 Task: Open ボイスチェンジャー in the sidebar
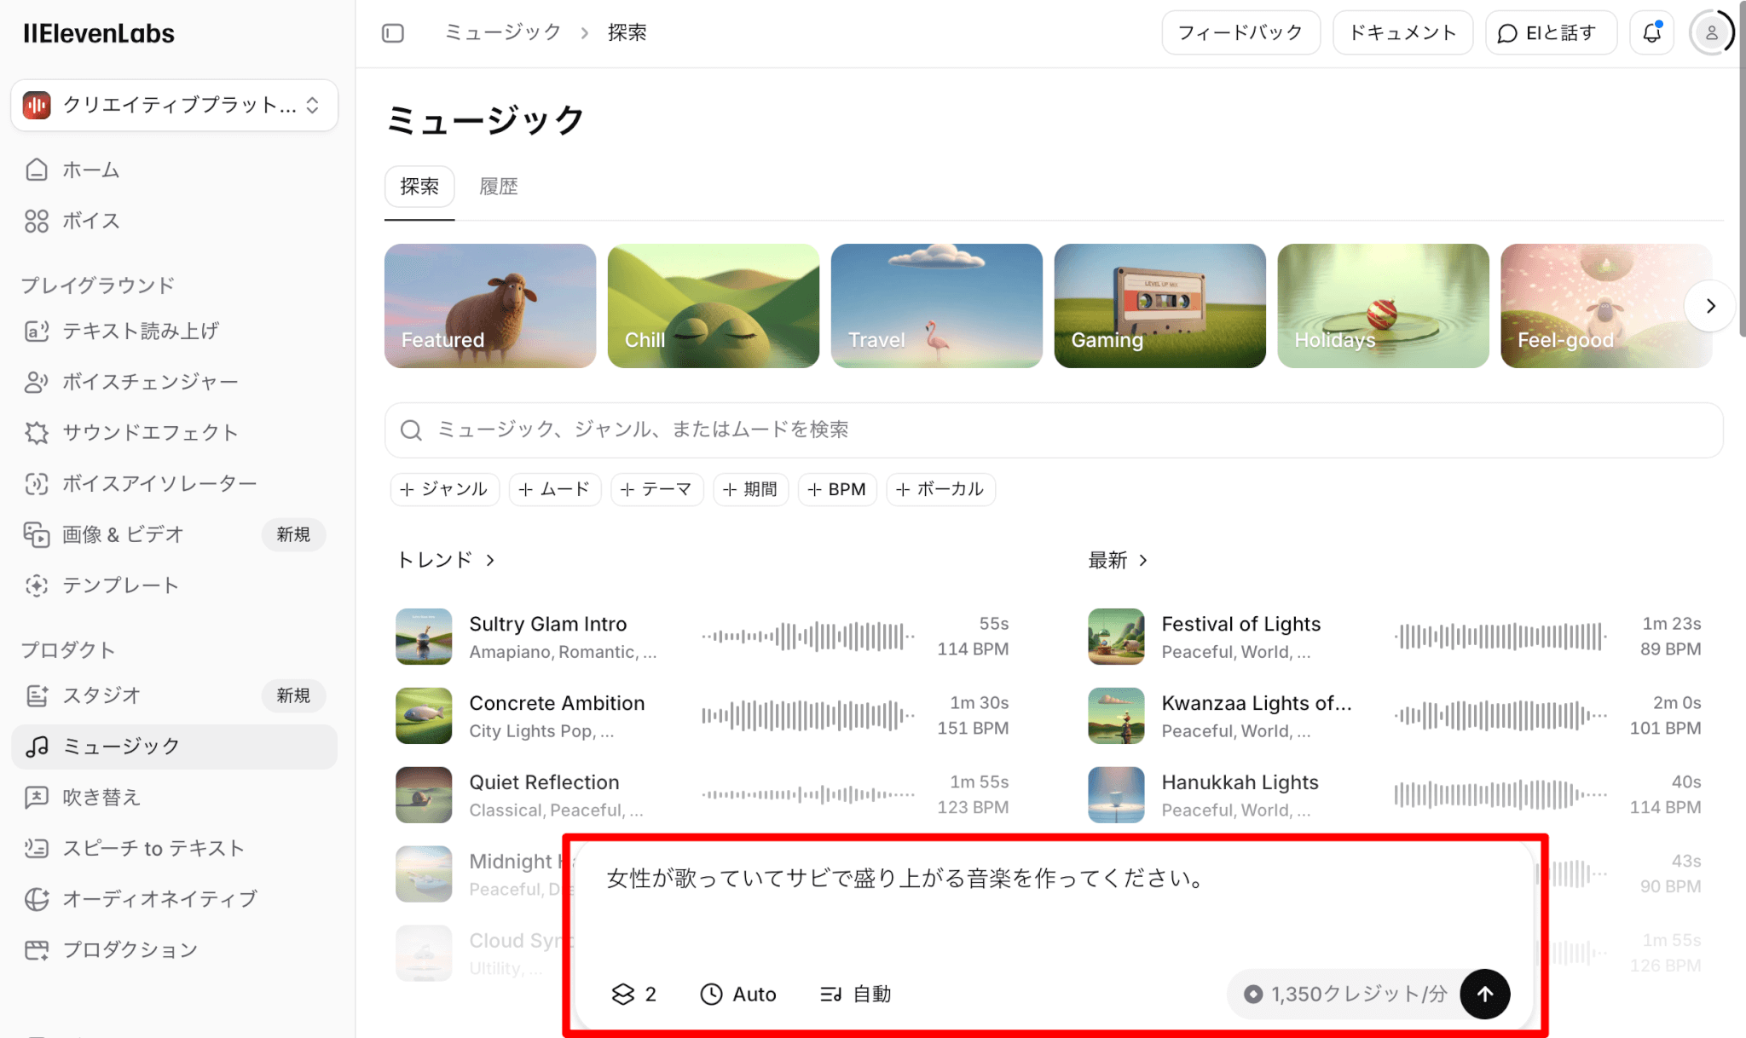150,382
